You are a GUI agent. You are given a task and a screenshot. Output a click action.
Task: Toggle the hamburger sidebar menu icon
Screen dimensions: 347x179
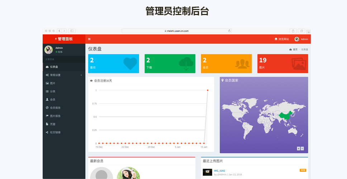click(x=89, y=39)
